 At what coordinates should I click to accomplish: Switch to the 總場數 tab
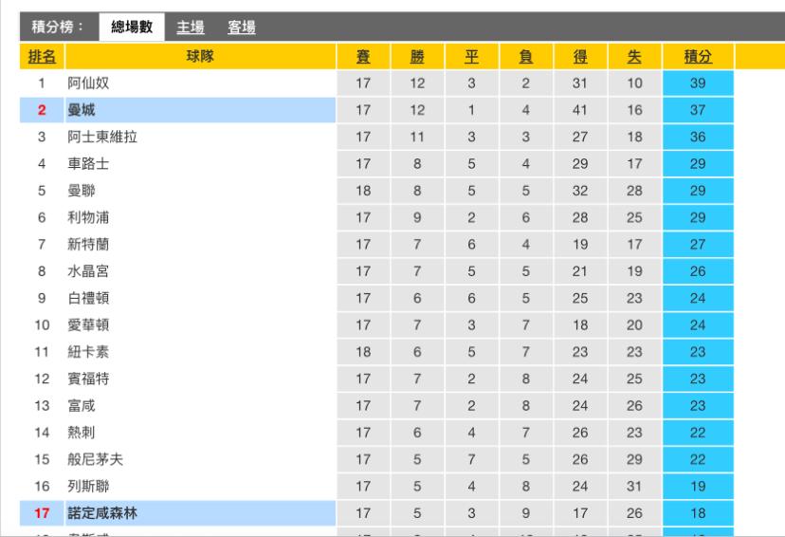click(x=132, y=28)
